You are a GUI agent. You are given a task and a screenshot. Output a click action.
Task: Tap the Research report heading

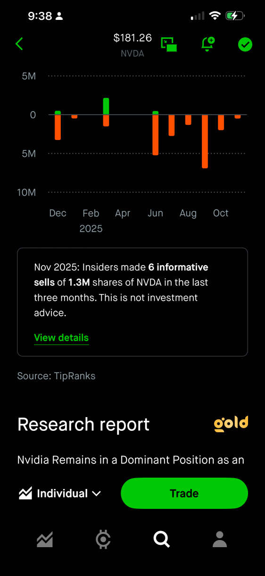[83, 425]
